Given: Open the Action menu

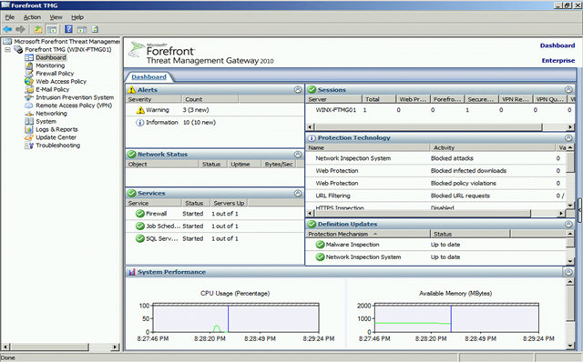Looking at the screenshot, I should click(32, 17).
